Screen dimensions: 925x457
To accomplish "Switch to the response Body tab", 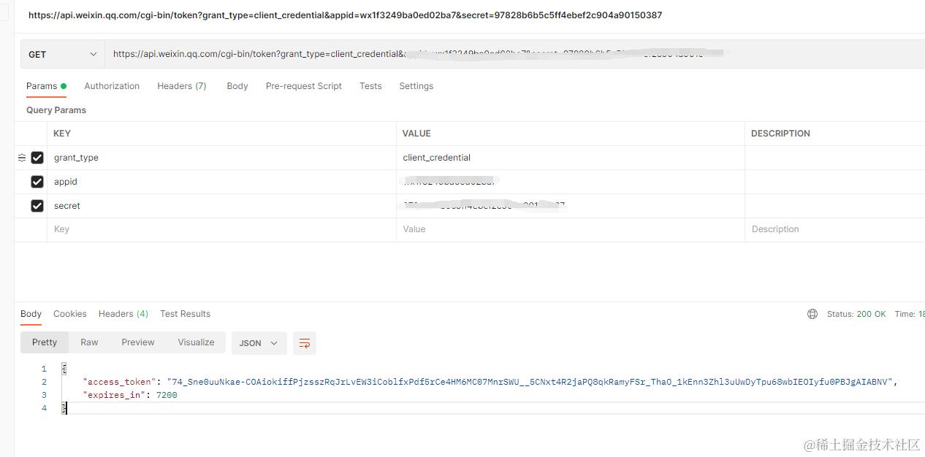I will [x=31, y=314].
